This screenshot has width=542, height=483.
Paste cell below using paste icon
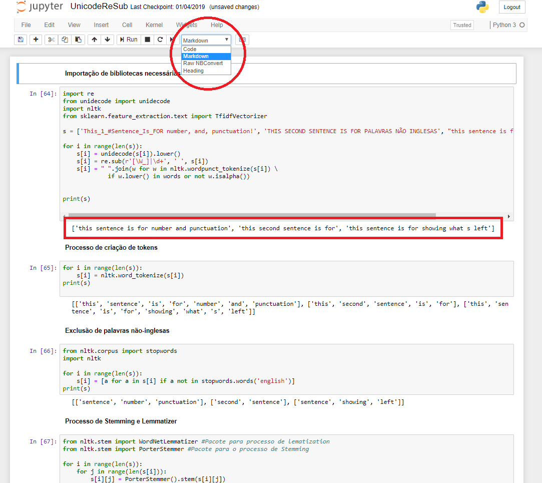(78, 40)
